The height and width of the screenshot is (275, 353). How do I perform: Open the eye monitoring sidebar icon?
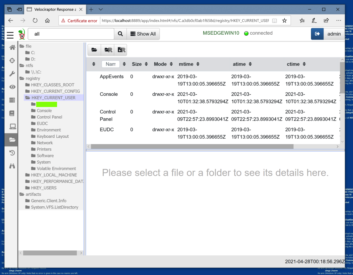(x=12, y=87)
